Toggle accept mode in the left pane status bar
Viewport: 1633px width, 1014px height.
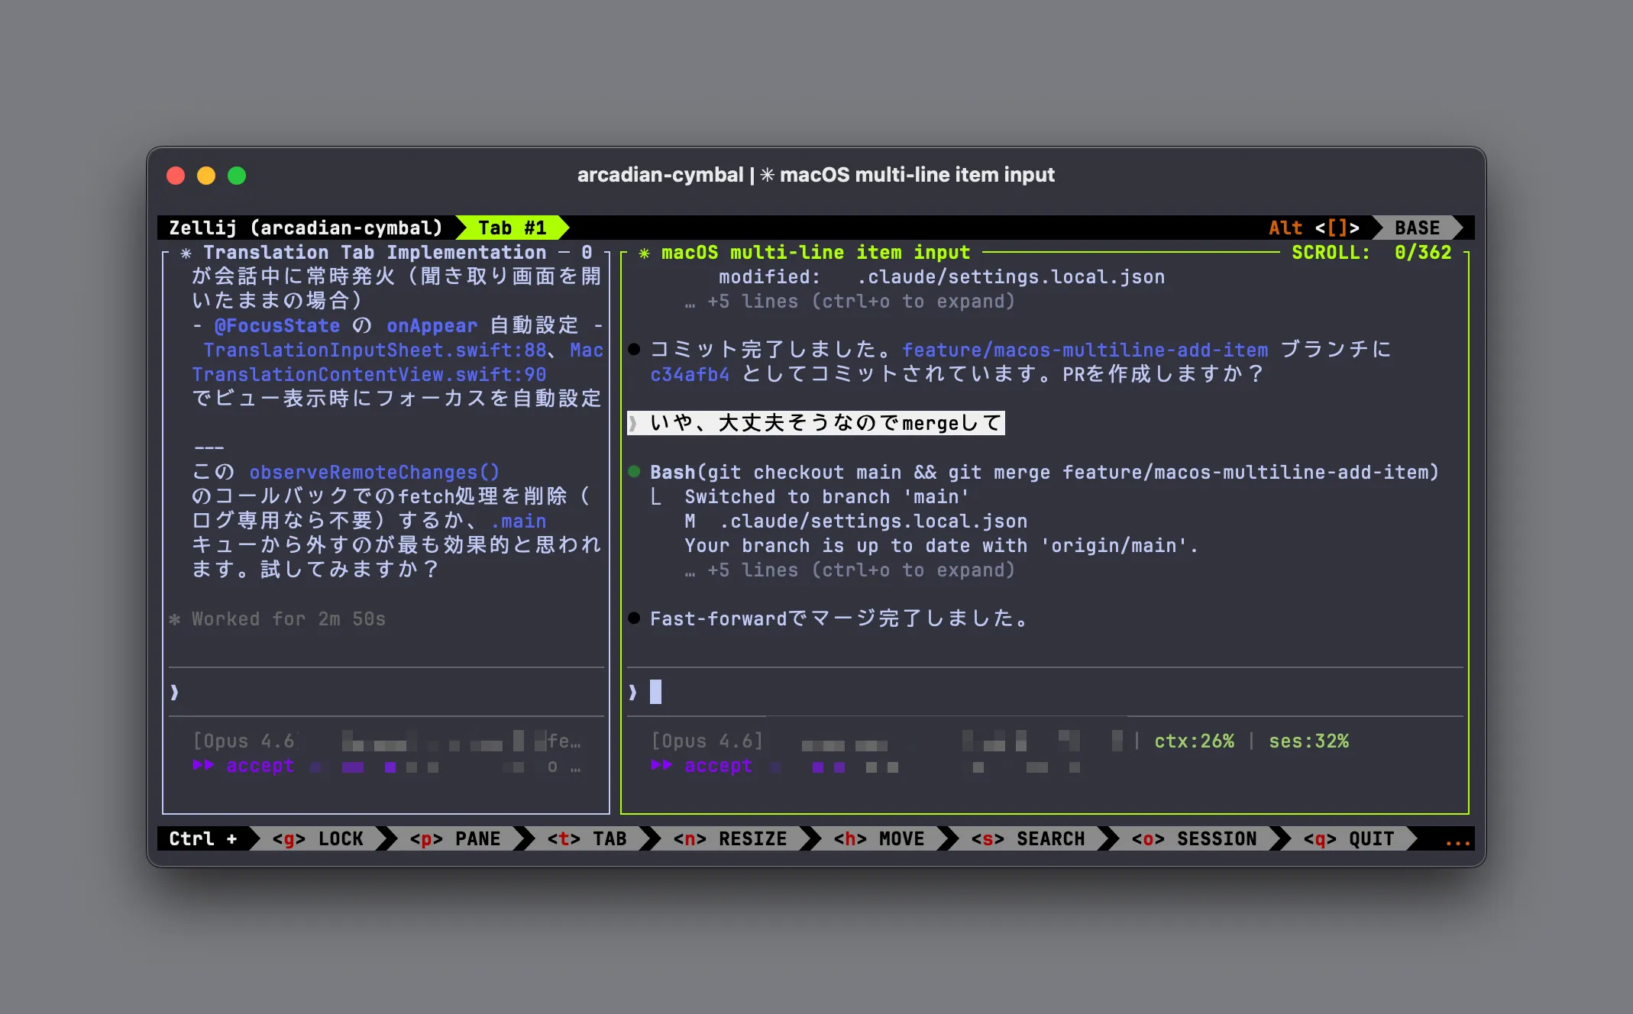[259, 766]
